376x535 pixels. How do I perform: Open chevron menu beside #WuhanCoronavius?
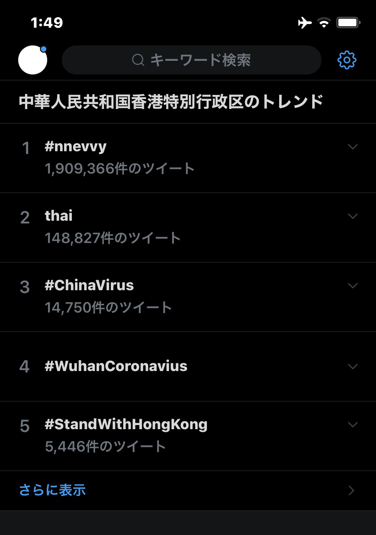pyautogui.click(x=352, y=367)
